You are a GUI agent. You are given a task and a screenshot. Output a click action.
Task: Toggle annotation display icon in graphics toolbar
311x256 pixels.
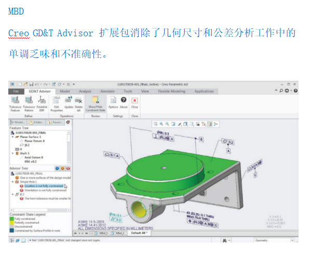[x=210, y=124]
